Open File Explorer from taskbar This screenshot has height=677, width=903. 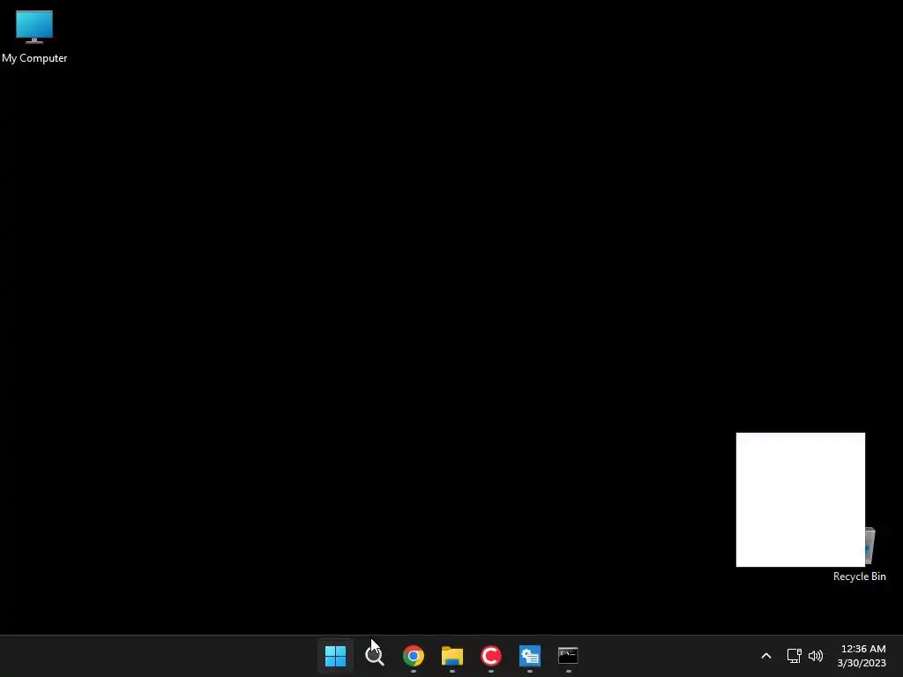point(452,656)
